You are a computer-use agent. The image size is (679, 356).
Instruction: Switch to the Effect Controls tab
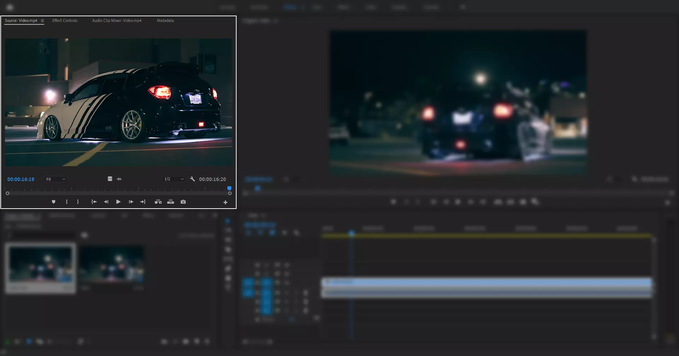65,21
